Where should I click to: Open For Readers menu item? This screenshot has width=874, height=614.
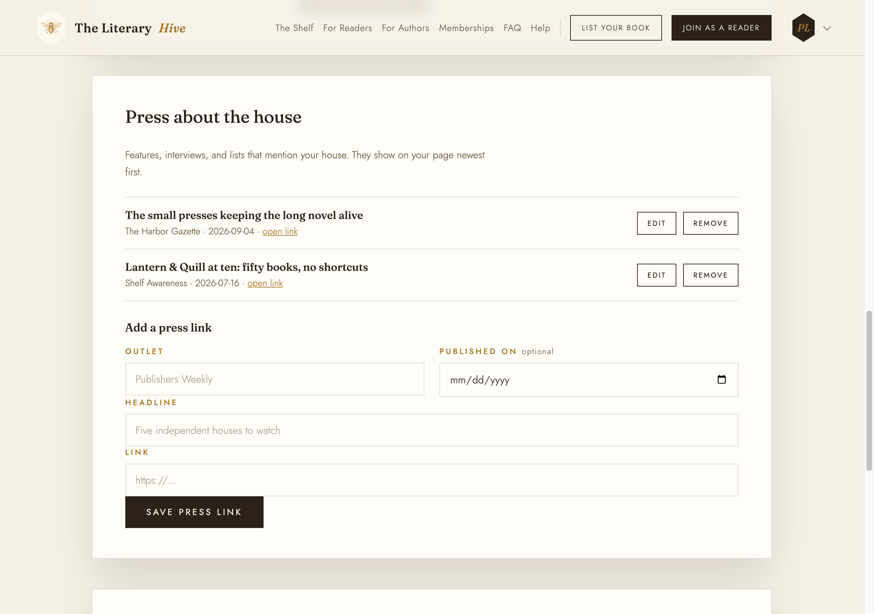(348, 28)
